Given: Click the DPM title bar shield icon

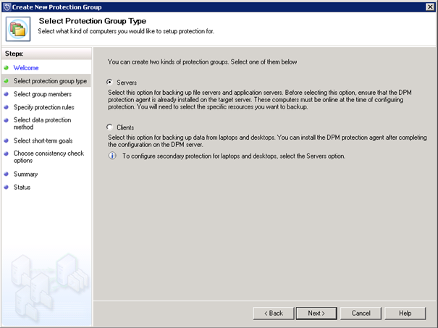Looking at the screenshot, I should coord(7,7).
